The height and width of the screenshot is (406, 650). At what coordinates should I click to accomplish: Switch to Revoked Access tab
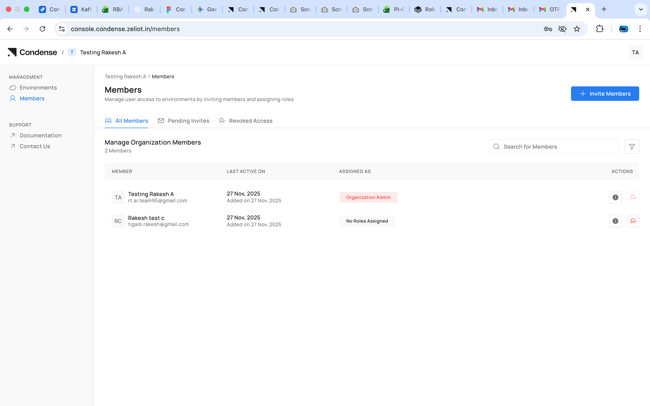tap(246, 121)
